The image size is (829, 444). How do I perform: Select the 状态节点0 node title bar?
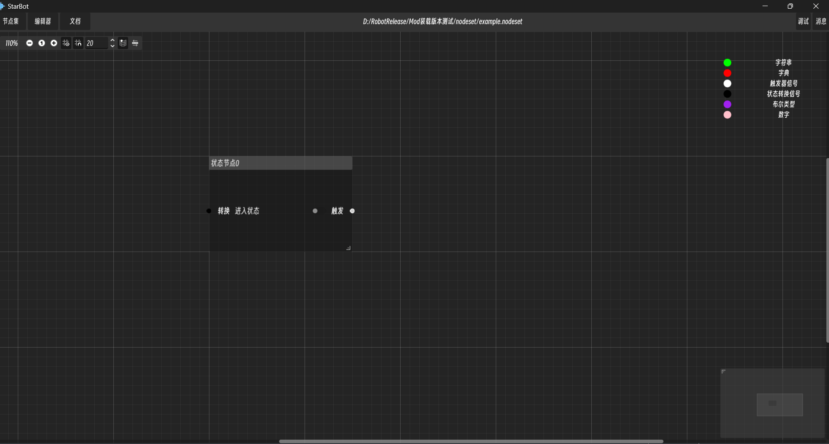click(x=281, y=163)
